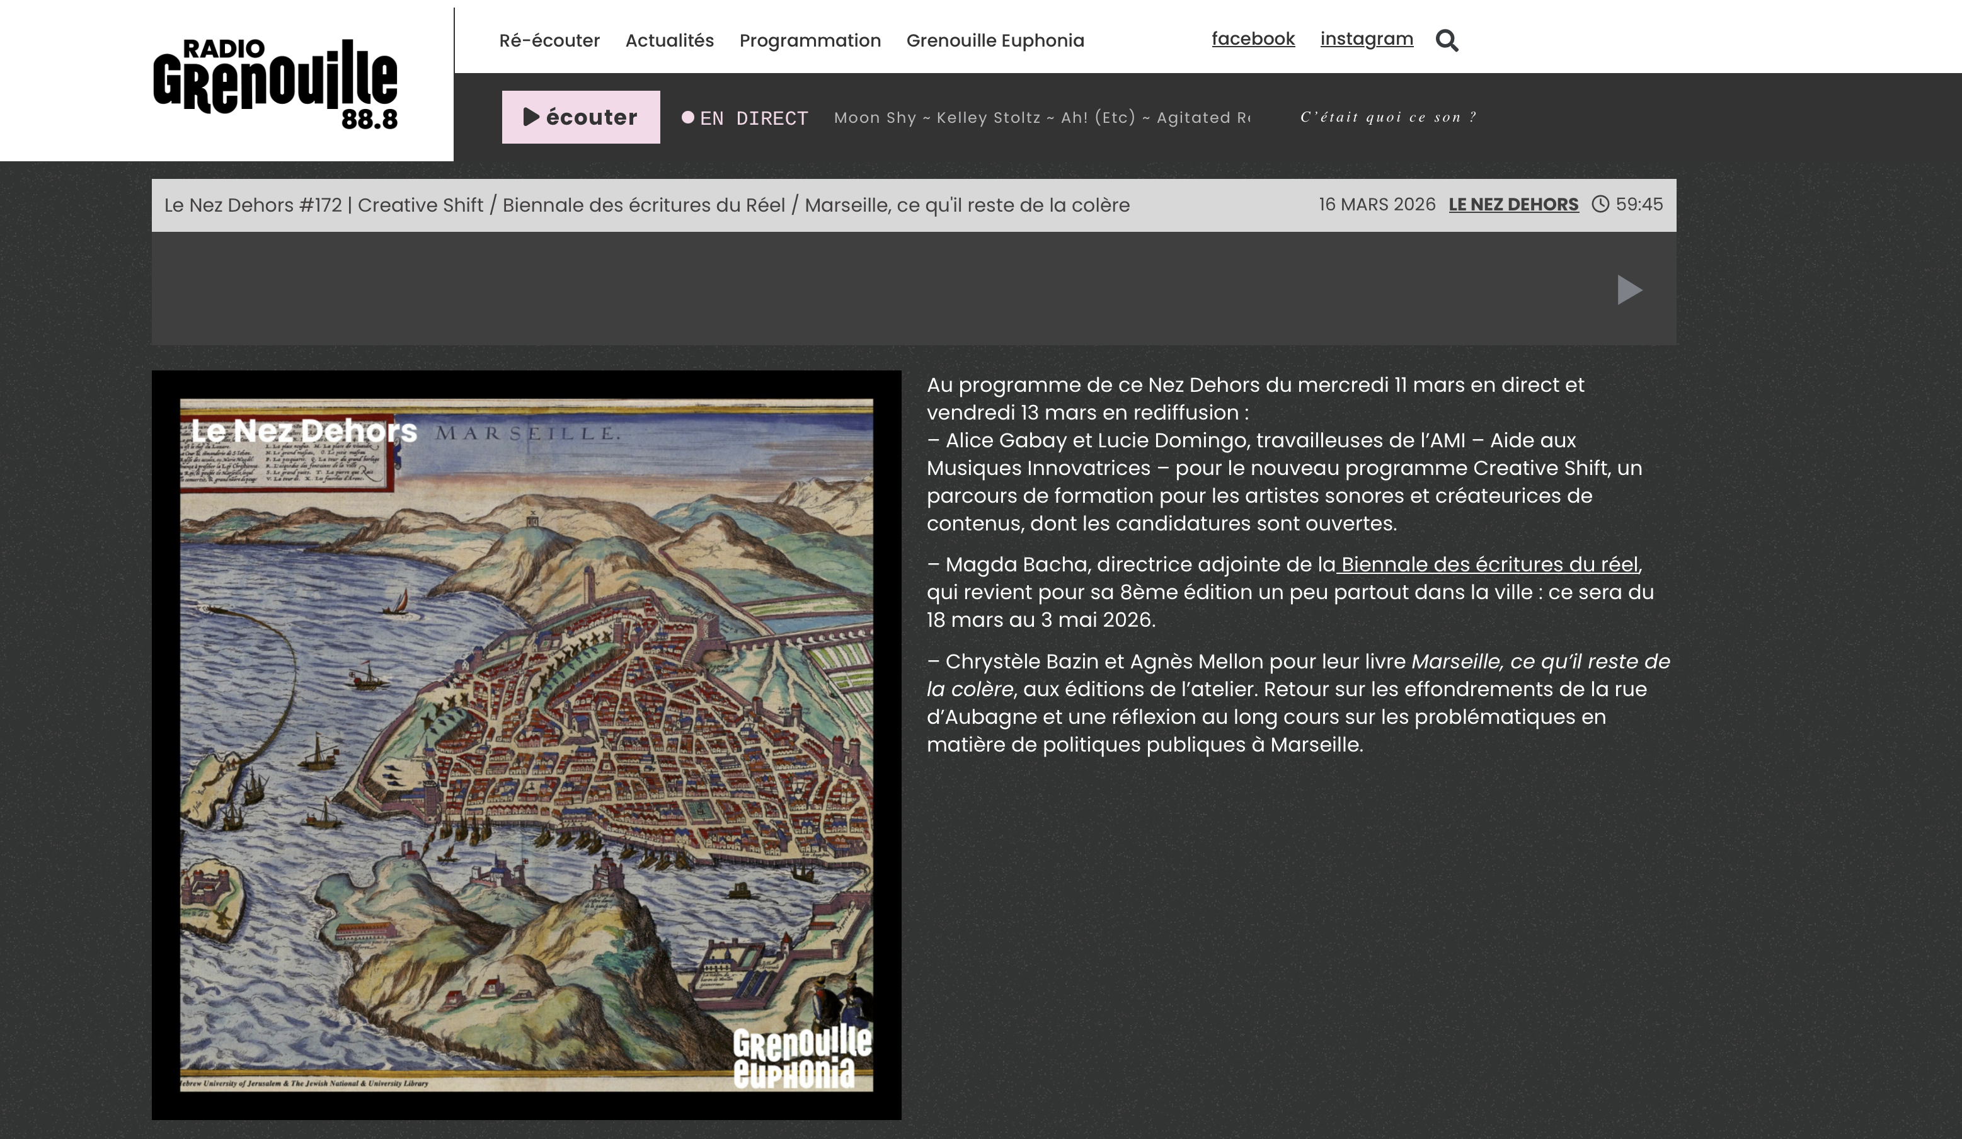Click the Radio Grenouille 88.8 logo
Image resolution: width=1962 pixels, height=1139 pixels.
tap(275, 84)
